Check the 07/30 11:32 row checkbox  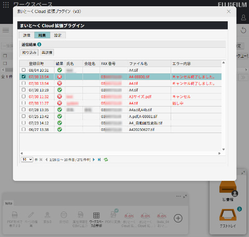23,96
